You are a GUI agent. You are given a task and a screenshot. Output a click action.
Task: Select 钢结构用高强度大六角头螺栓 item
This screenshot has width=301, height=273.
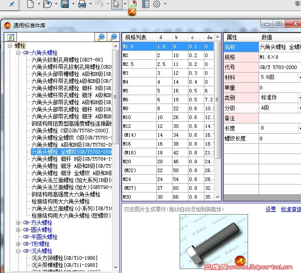66,194
